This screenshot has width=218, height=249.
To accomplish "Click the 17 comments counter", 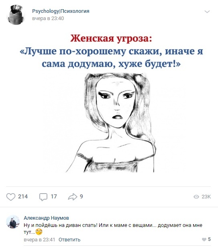I will [x=54, y=197].
